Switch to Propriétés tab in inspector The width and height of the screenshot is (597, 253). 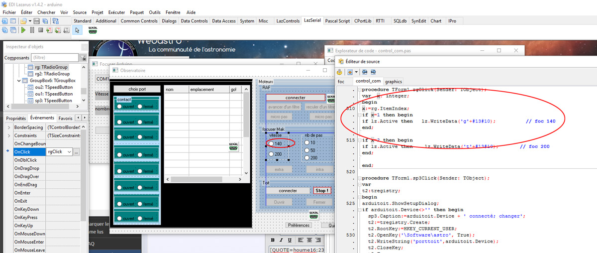click(x=16, y=119)
